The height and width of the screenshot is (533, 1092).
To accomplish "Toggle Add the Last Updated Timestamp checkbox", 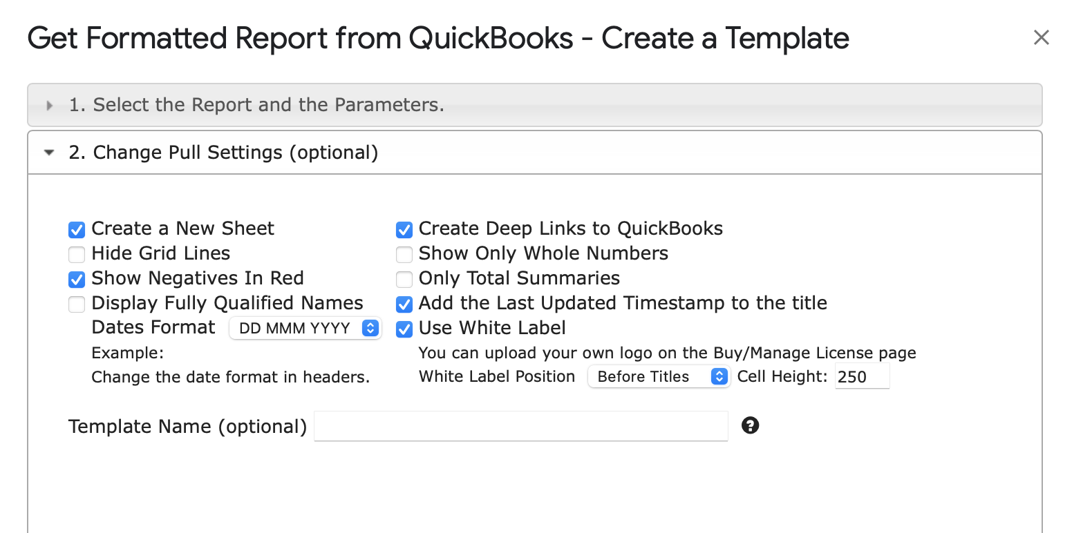I will [x=404, y=304].
